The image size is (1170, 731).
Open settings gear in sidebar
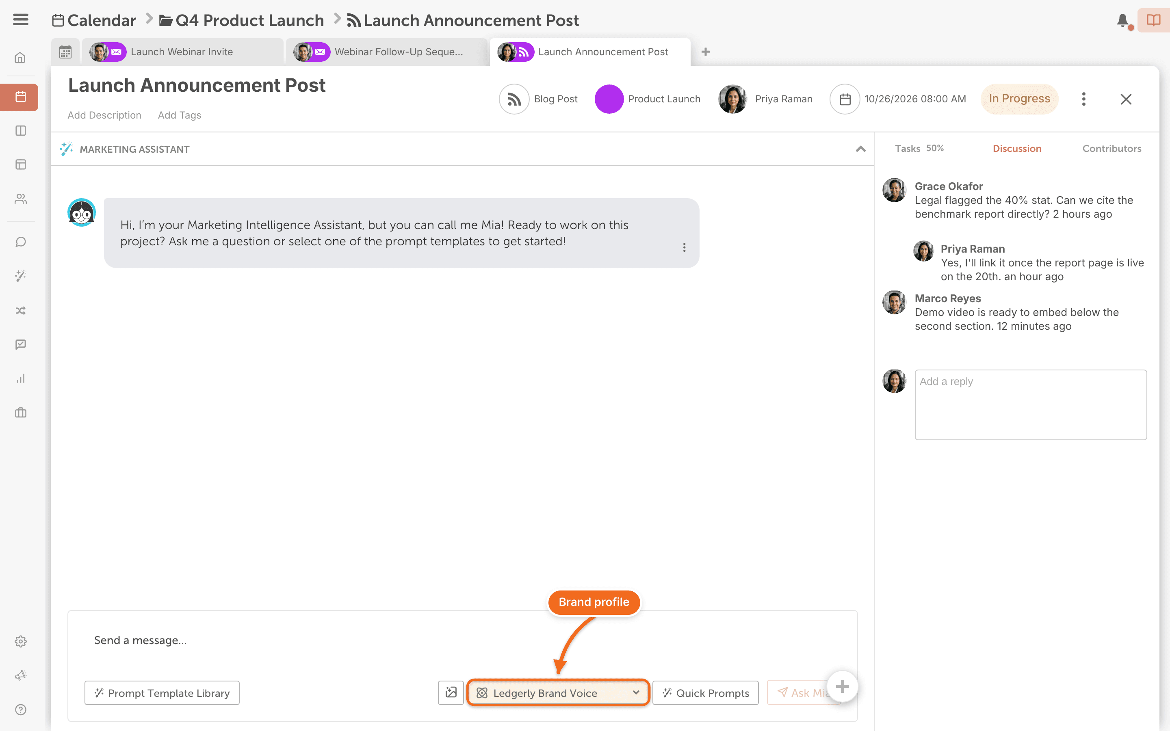click(20, 642)
